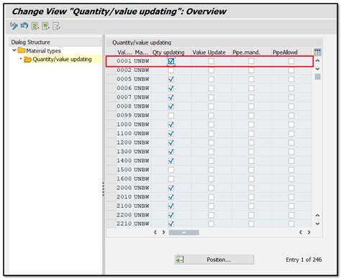Select Quantity/value updating tree node
The width and height of the screenshot is (341, 279).
(62, 59)
